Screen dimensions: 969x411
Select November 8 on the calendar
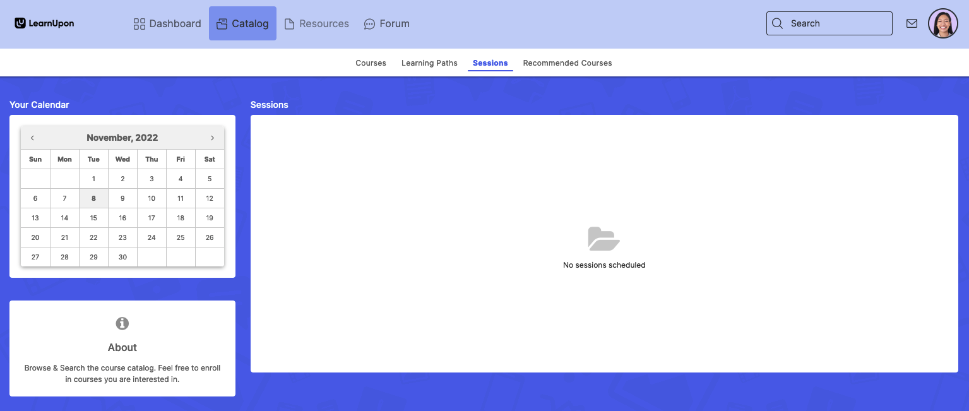[93, 198]
